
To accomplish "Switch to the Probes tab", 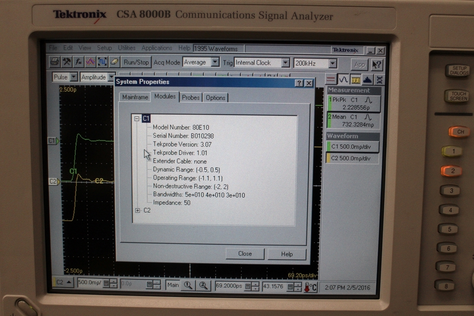I will [191, 98].
